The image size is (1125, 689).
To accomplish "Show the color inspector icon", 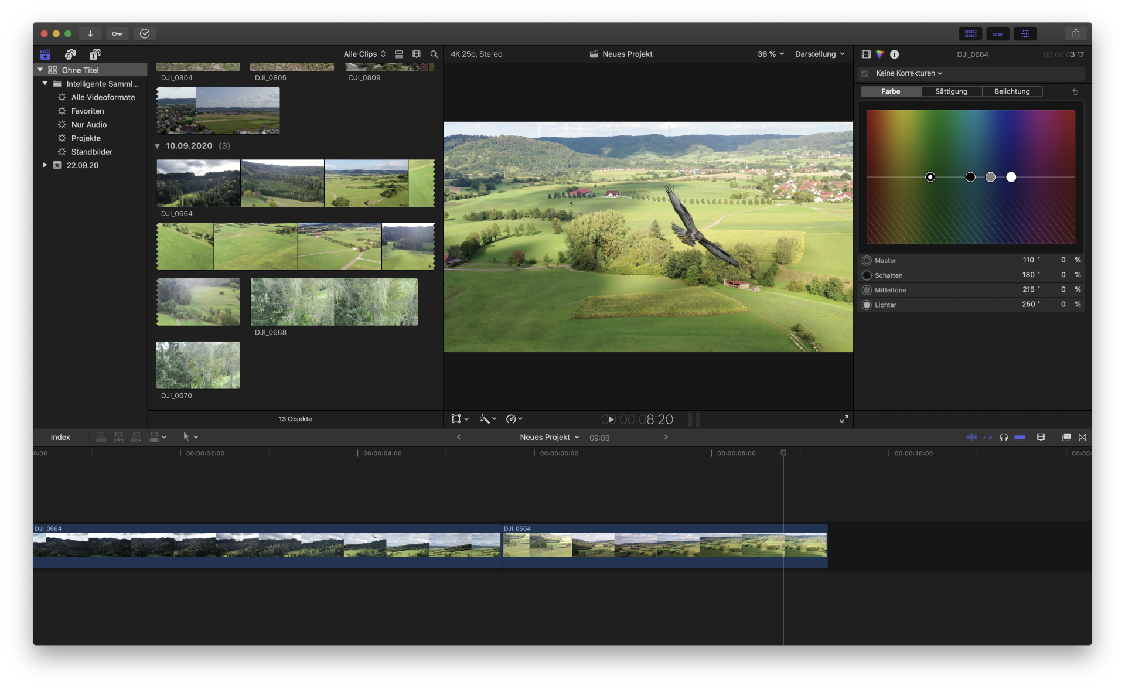I will pyautogui.click(x=880, y=54).
